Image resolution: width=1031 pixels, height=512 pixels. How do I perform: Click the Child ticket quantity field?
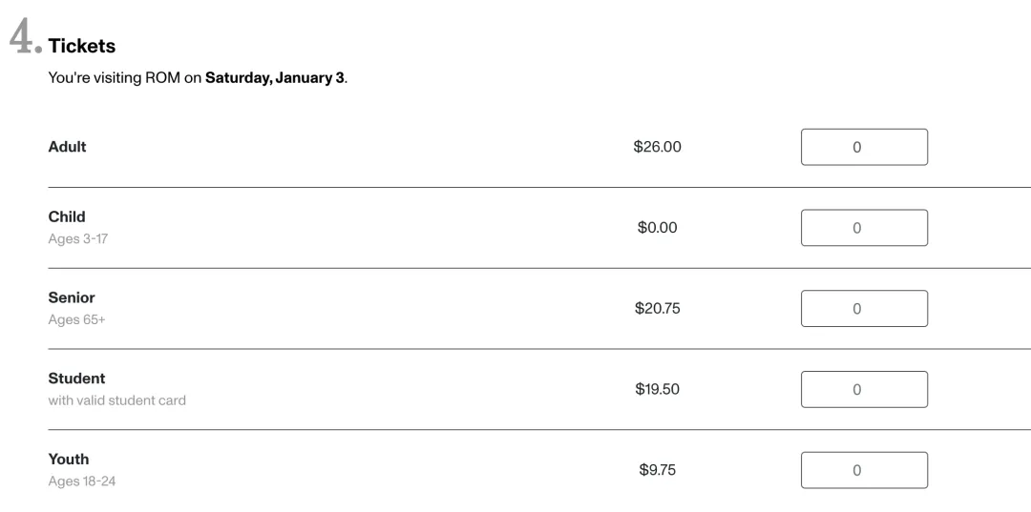(864, 228)
